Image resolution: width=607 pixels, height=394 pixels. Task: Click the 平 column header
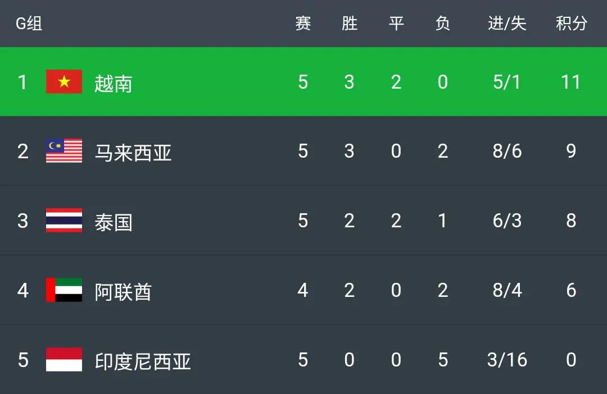(x=396, y=24)
